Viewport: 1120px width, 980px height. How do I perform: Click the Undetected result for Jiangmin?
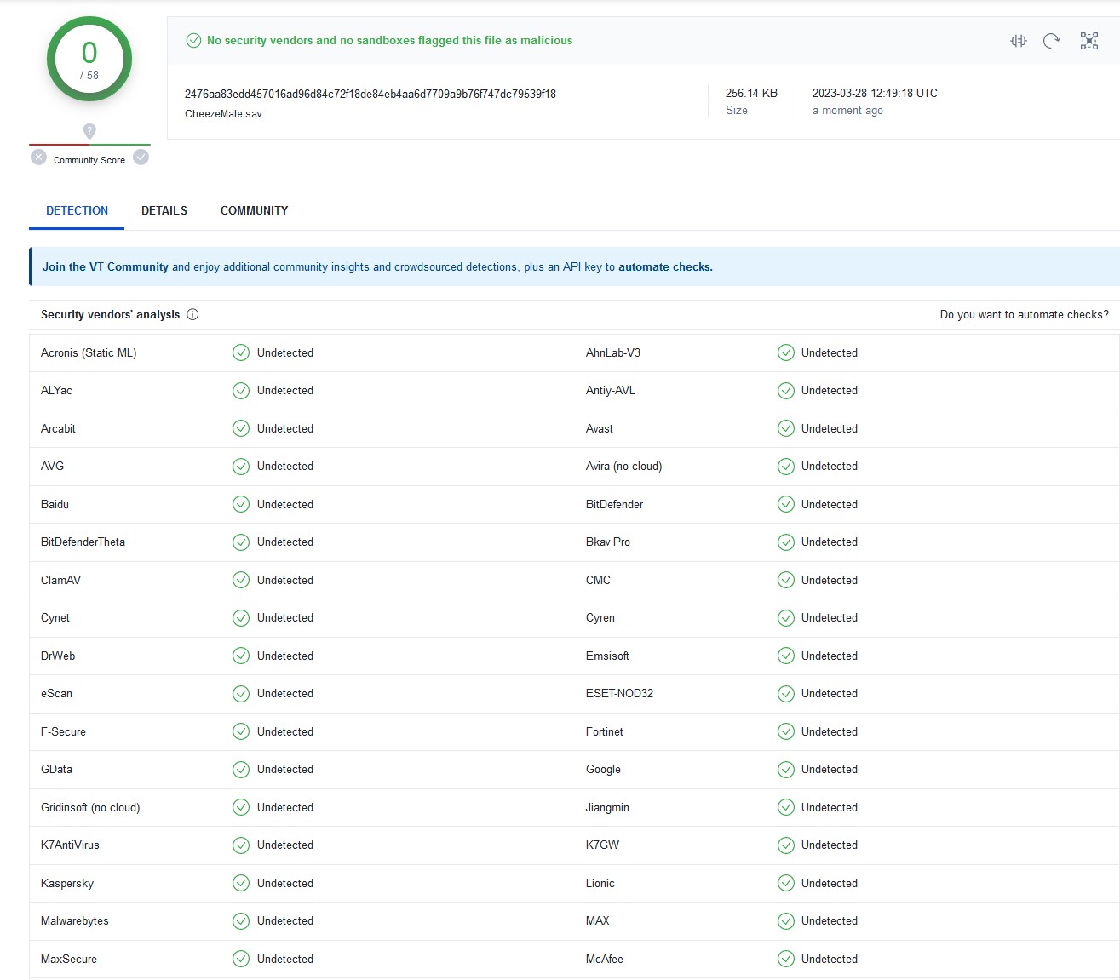830,807
